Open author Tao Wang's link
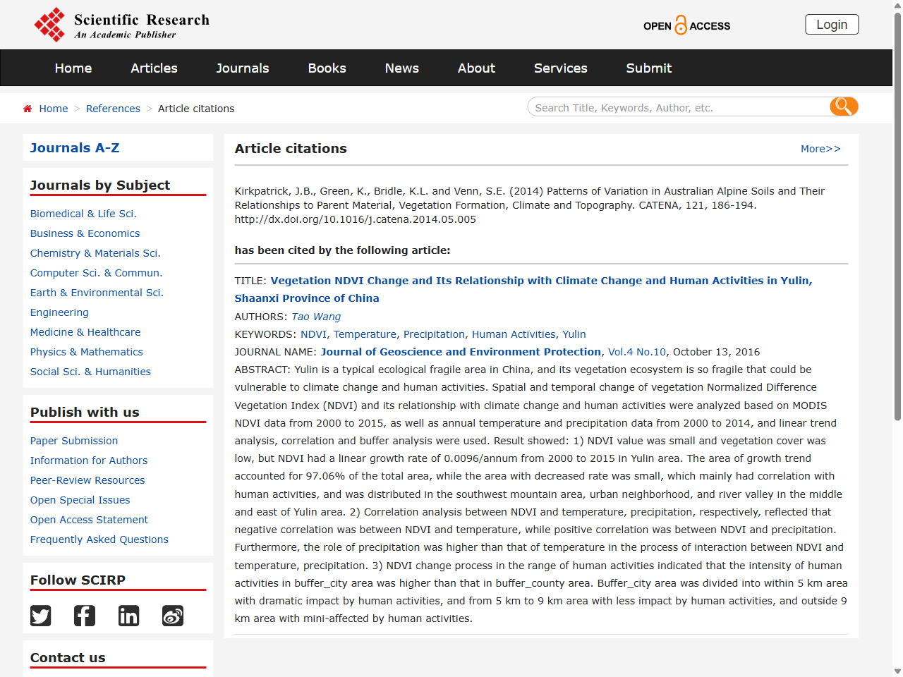Image resolution: width=903 pixels, height=677 pixels. coord(316,317)
